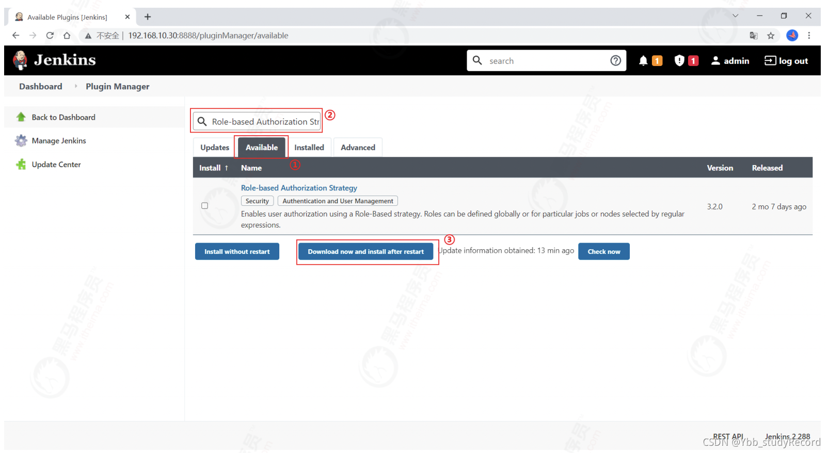The image size is (828, 453).
Task: Click Install without restart button
Action: click(237, 251)
